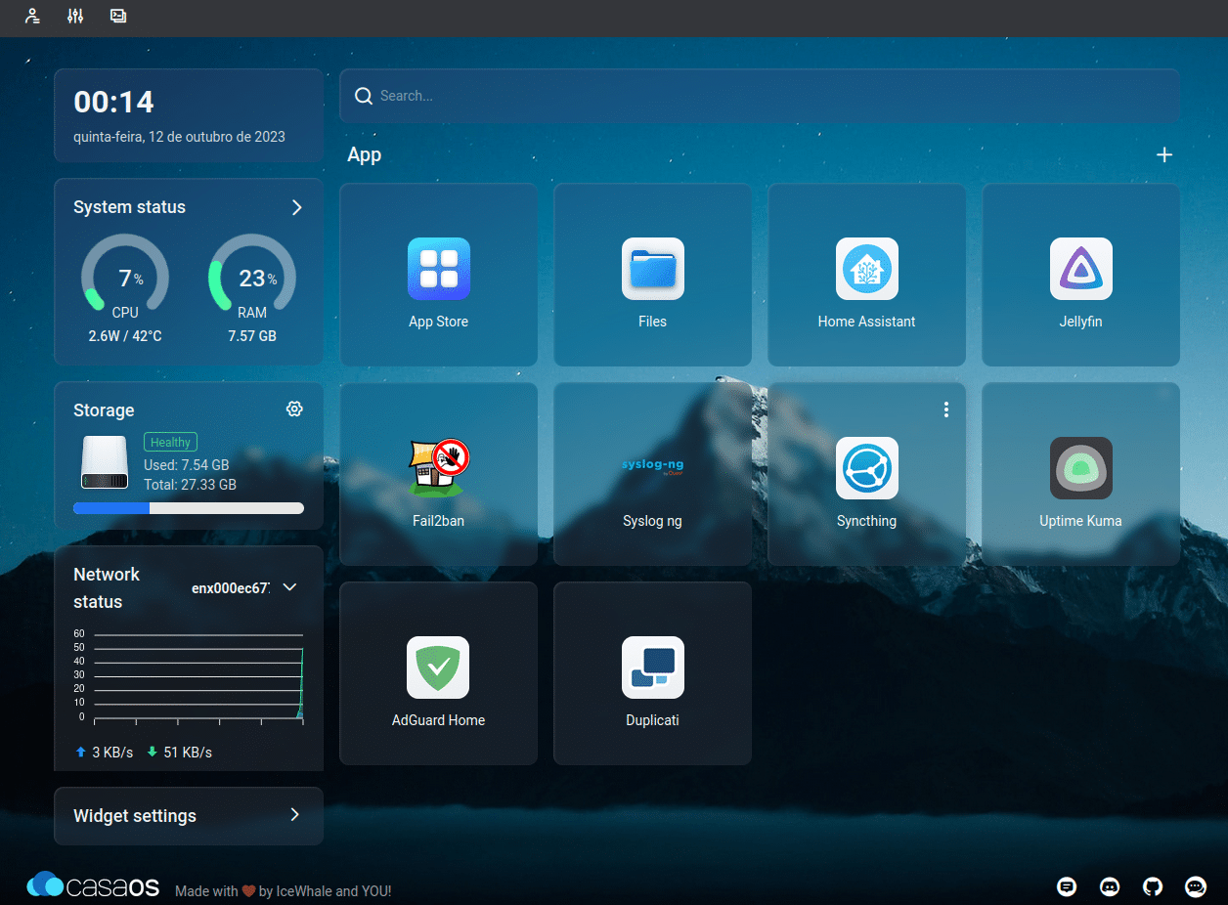This screenshot has width=1228, height=905.
Task: Open the App Store icon
Action: click(x=439, y=269)
